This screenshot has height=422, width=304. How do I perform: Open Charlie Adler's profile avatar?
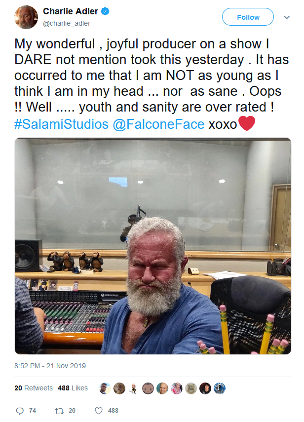coord(26,17)
